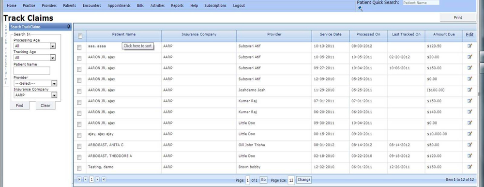484x187 pixels.
Task: Edit the claim with service date 09-27-2011
Action: click(x=470, y=68)
